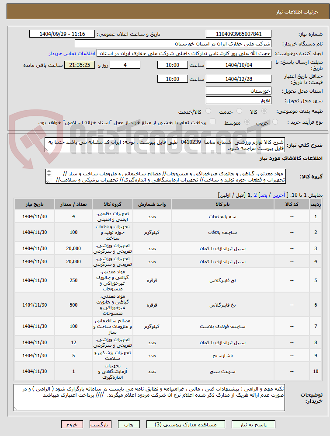330x436 pixels.
Task: Click the نام کالا column header
Action: pos(222,204)
